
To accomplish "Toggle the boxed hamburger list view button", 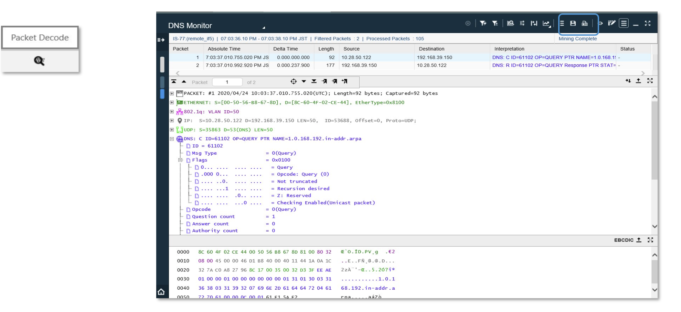I will [624, 23].
